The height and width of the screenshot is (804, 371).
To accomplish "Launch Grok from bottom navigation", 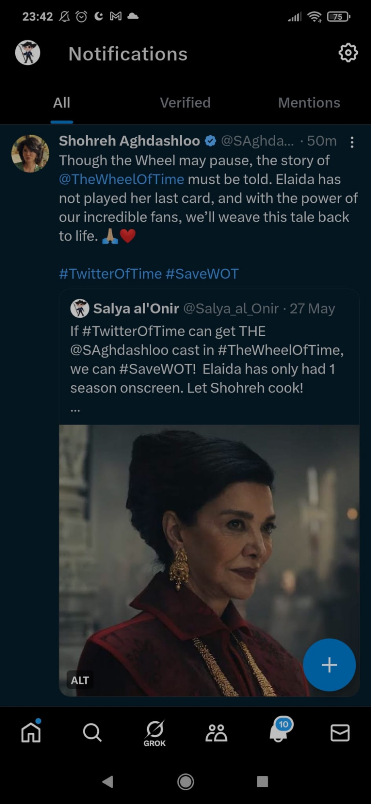I will [155, 732].
